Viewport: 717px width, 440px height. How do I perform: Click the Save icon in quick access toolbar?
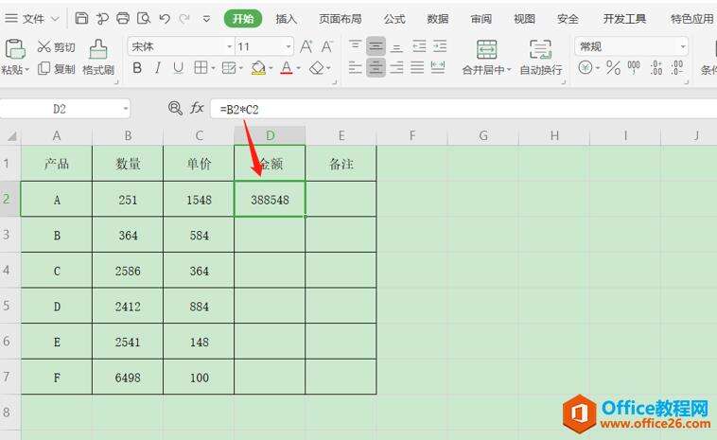pos(81,18)
